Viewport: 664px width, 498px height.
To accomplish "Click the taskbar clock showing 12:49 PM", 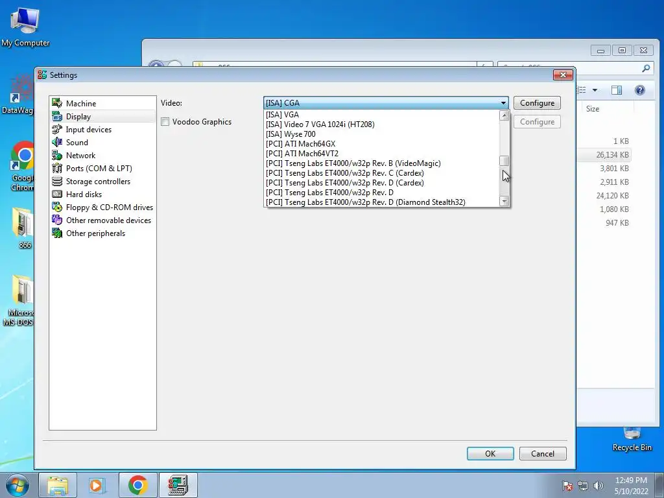I will pyautogui.click(x=631, y=486).
